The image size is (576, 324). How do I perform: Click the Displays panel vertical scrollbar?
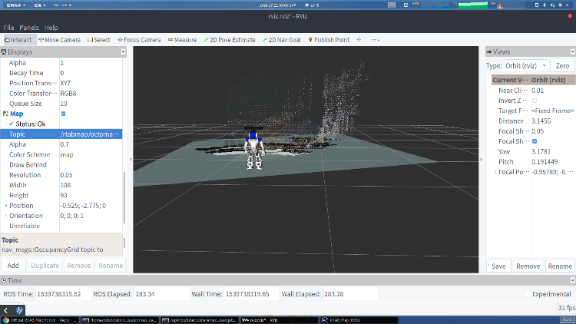tap(124, 200)
